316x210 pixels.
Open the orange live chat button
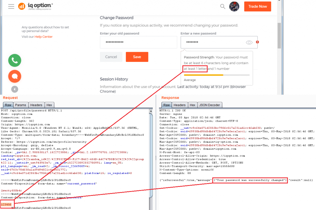tap(15, 76)
